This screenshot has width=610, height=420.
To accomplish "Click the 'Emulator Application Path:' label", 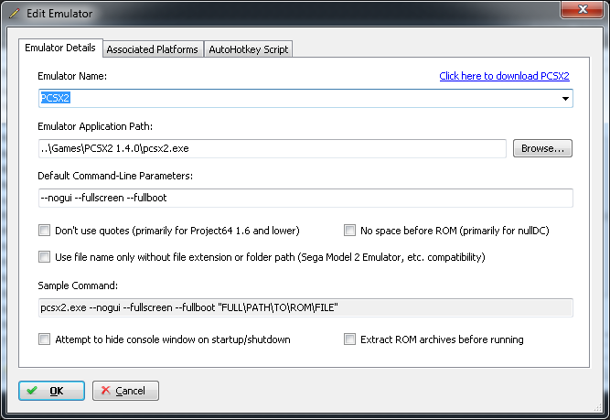I will [95, 126].
